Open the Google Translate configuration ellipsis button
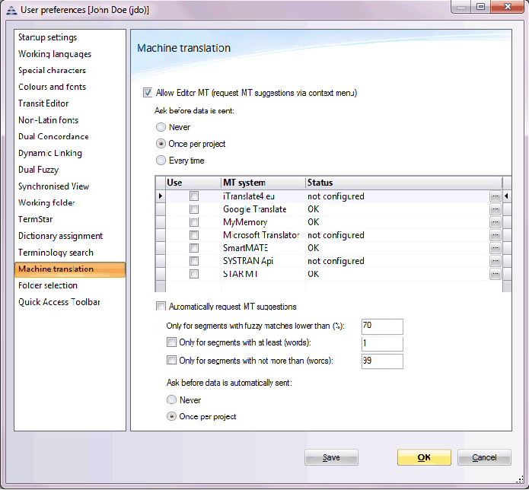Viewport: 529px width, 490px height. click(495, 209)
